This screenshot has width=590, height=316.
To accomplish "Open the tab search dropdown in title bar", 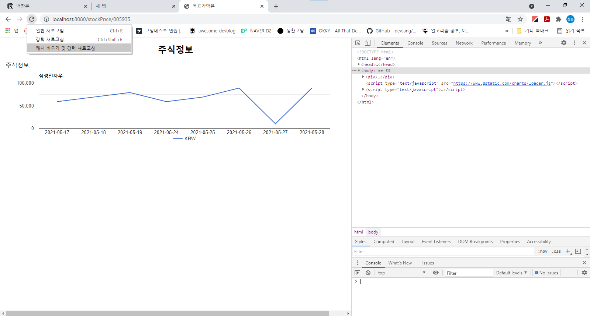I will (x=532, y=6).
